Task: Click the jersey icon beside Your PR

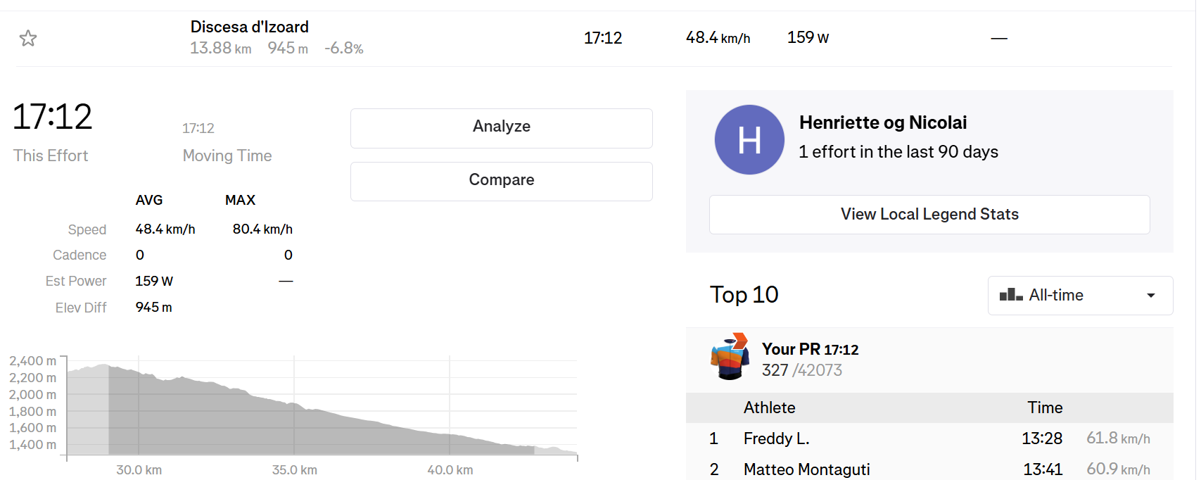Action: pyautogui.click(x=730, y=357)
